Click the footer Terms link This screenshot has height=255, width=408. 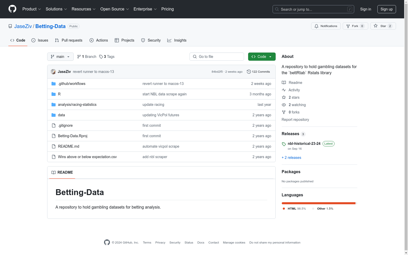147,243
